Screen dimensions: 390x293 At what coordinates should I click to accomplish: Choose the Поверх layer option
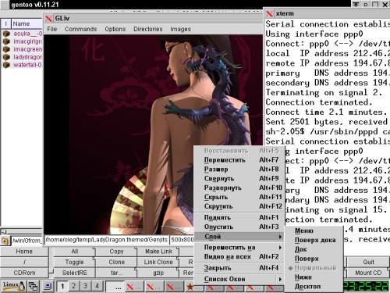point(314,259)
